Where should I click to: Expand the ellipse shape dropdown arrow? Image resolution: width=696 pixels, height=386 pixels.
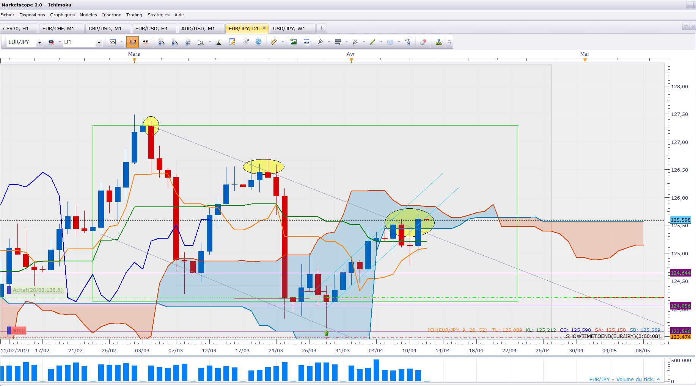pyautogui.click(x=399, y=42)
